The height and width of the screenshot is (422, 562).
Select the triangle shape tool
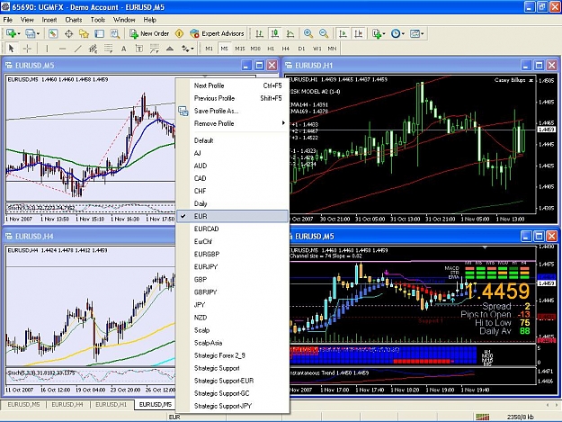pos(170,49)
